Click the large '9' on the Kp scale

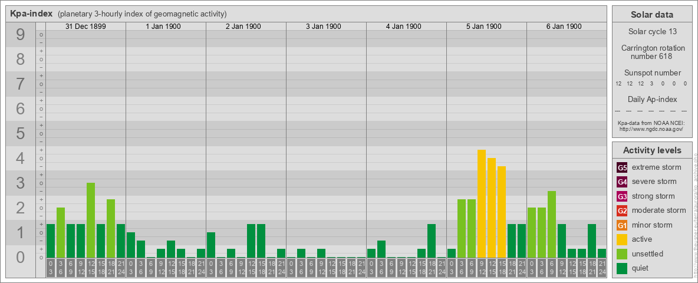pyautogui.click(x=21, y=35)
